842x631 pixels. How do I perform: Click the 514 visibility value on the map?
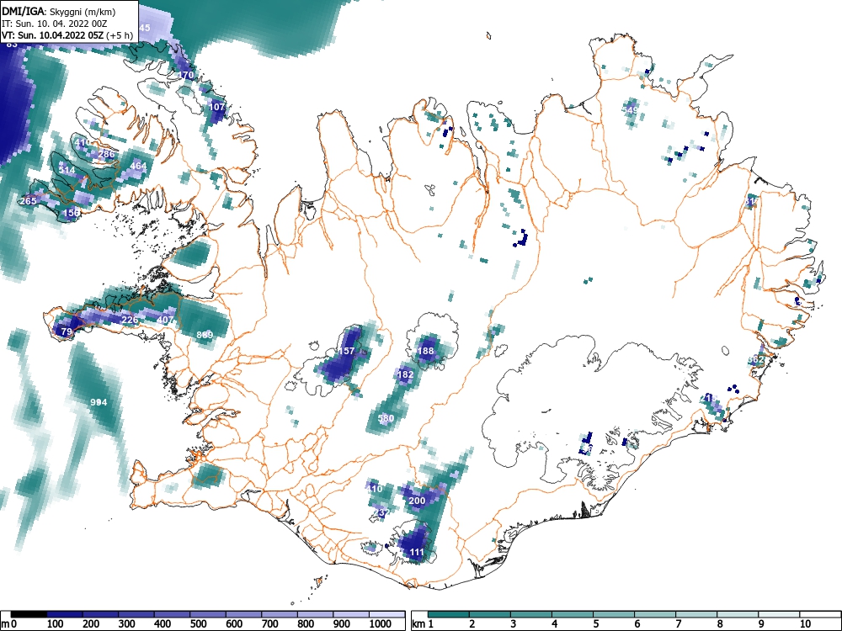pyautogui.click(x=67, y=170)
